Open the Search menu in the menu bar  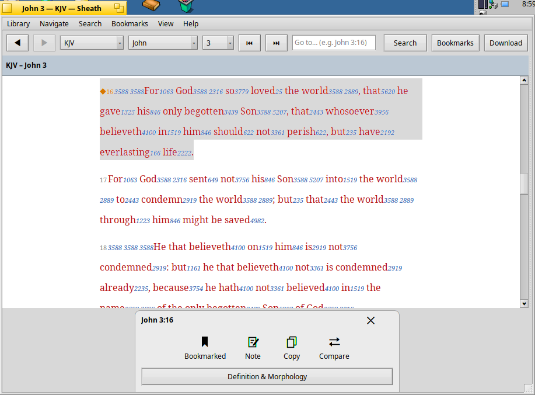[x=90, y=23]
